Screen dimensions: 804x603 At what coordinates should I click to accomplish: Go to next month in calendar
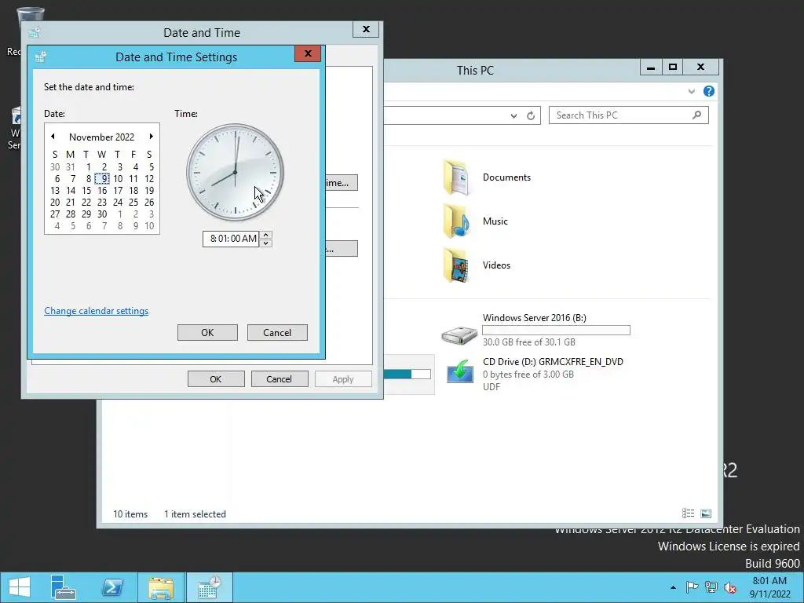[x=152, y=137]
